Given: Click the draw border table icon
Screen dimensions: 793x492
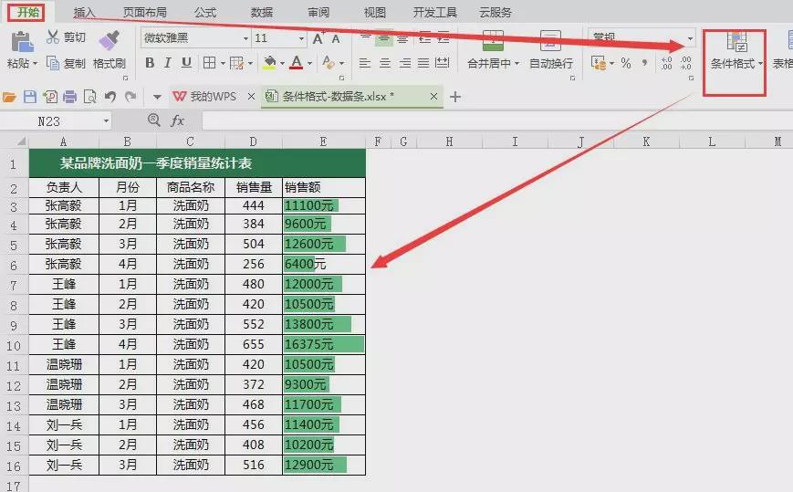Looking at the screenshot, I should tap(236, 63).
